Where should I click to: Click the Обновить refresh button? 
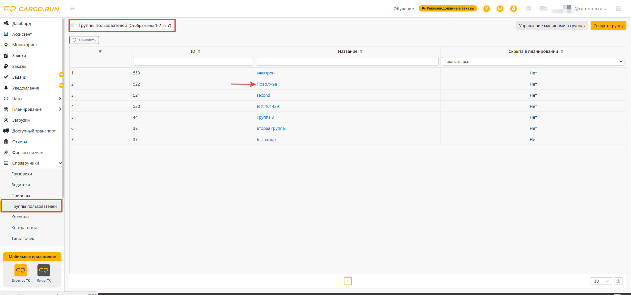pyautogui.click(x=84, y=40)
